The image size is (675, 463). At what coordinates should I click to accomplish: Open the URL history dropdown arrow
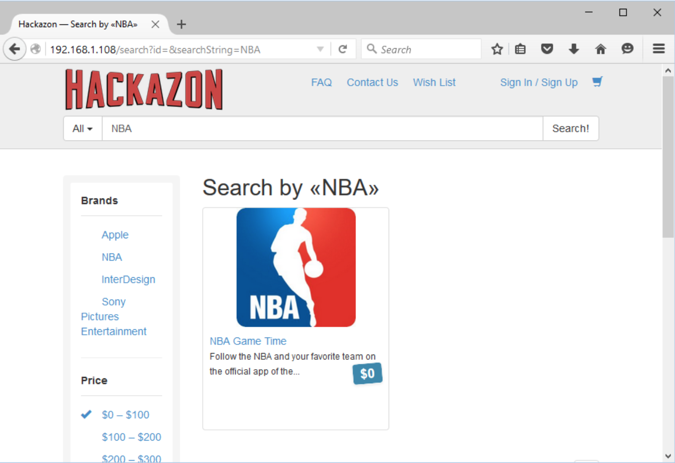click(x=320, y=49)
